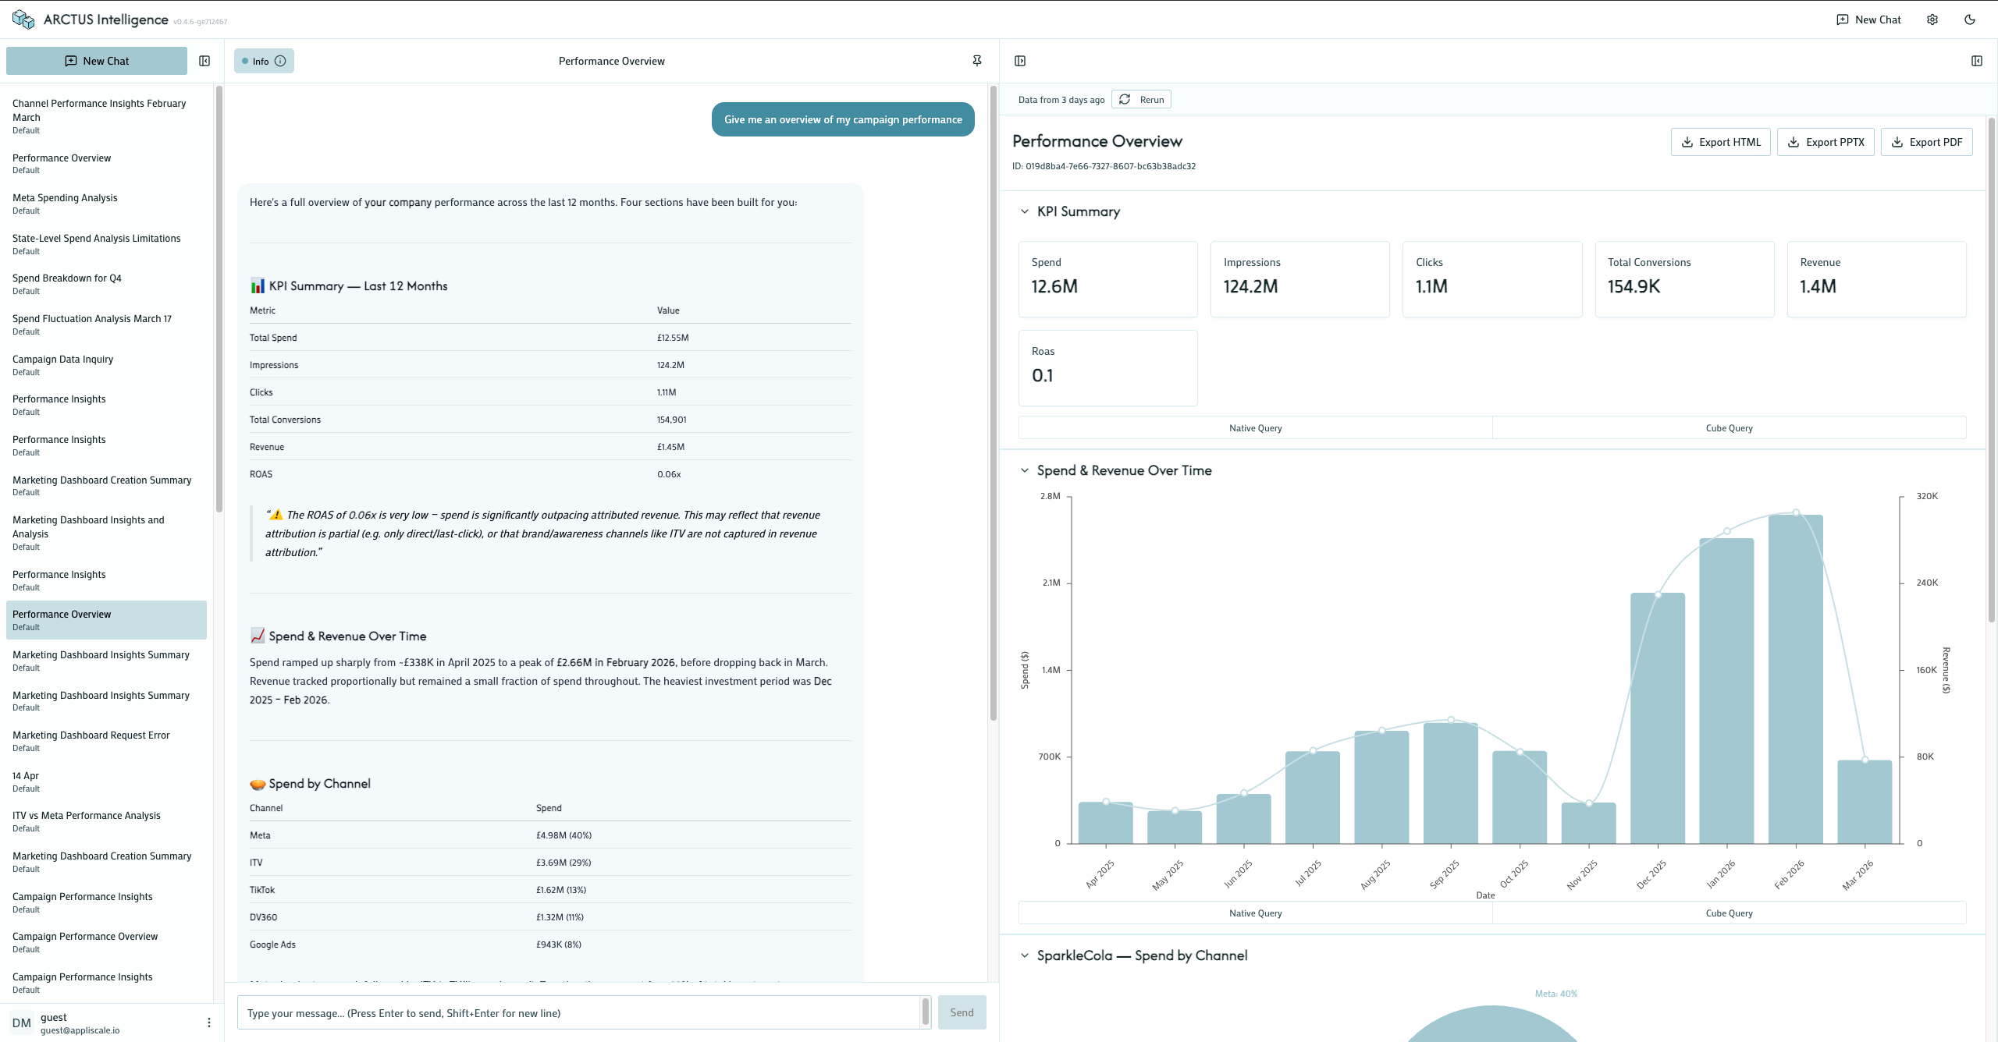Open Native Query tab under KPI Summary
This screenshot has width=1998, height=1042.
pyautogui.click(x=1255, y=427)
